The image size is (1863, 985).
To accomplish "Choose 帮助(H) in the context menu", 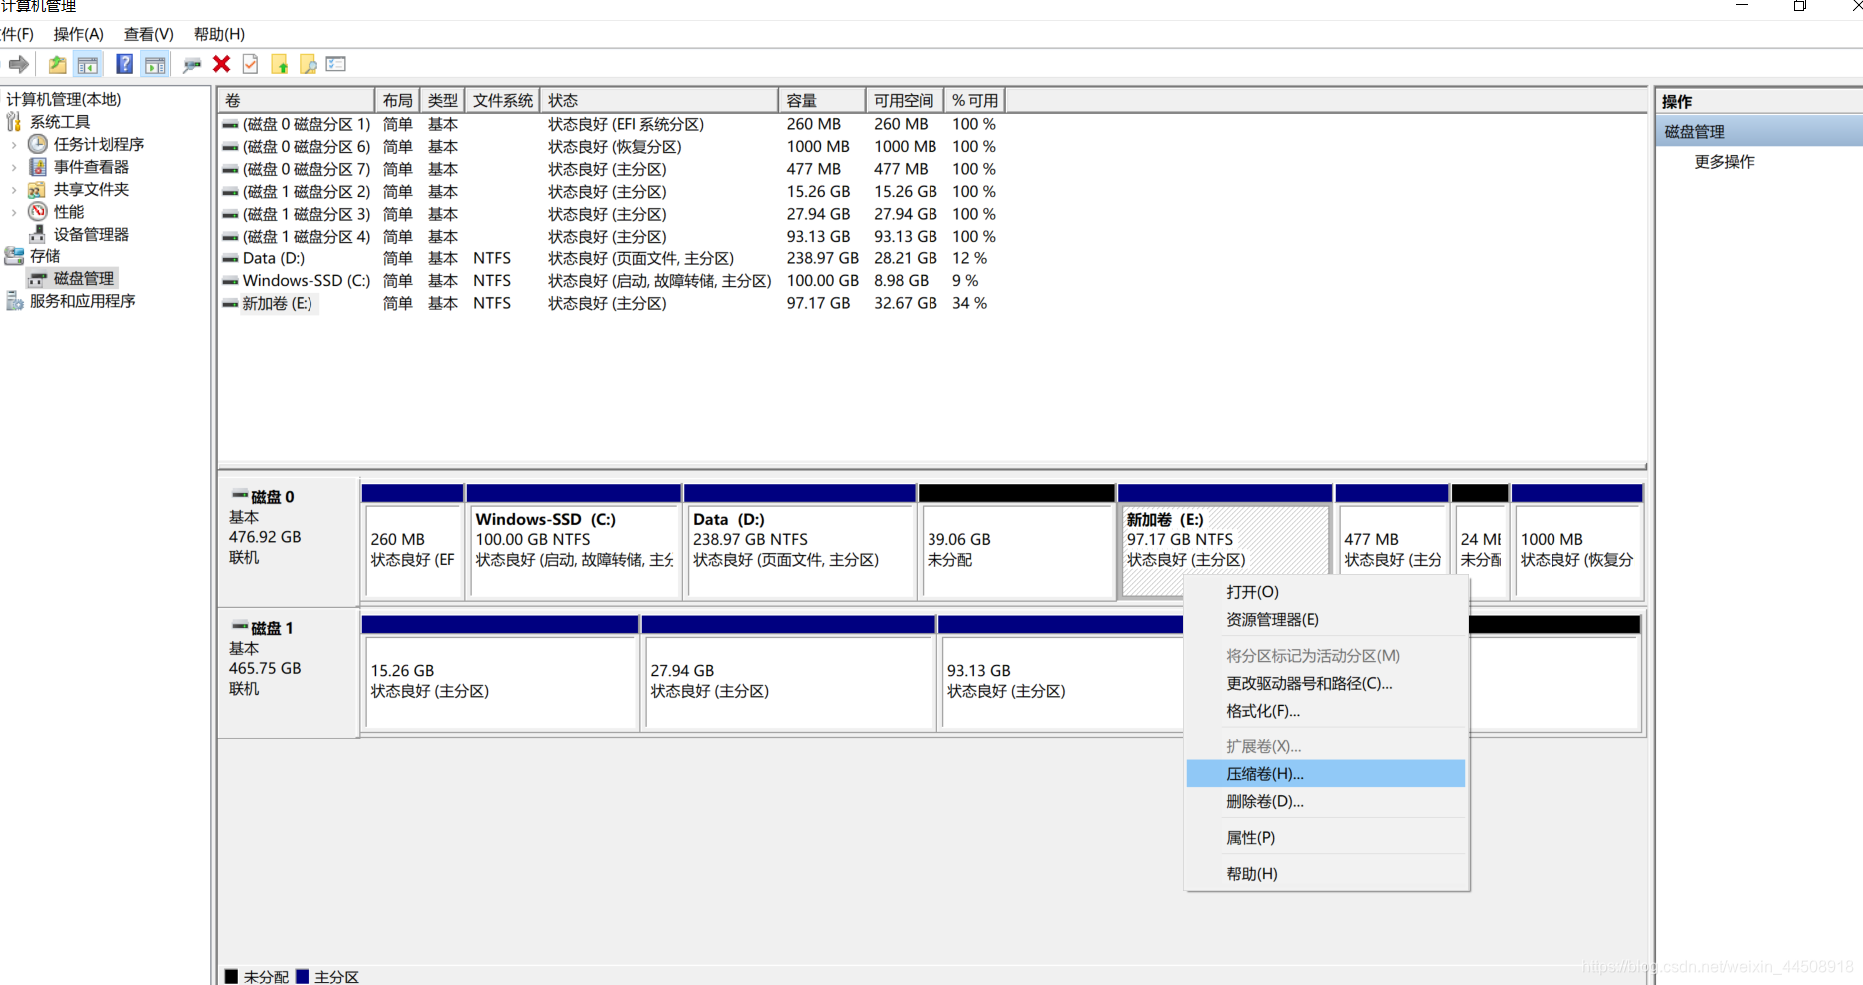I will coord(1326,874).
